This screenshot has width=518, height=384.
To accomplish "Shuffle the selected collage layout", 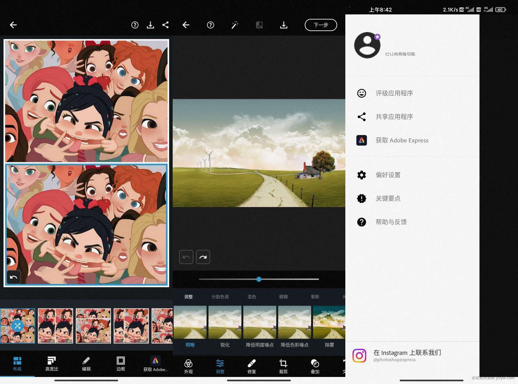I will [17, 326].
